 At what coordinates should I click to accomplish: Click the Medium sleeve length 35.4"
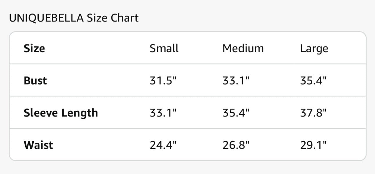(236, 112)
